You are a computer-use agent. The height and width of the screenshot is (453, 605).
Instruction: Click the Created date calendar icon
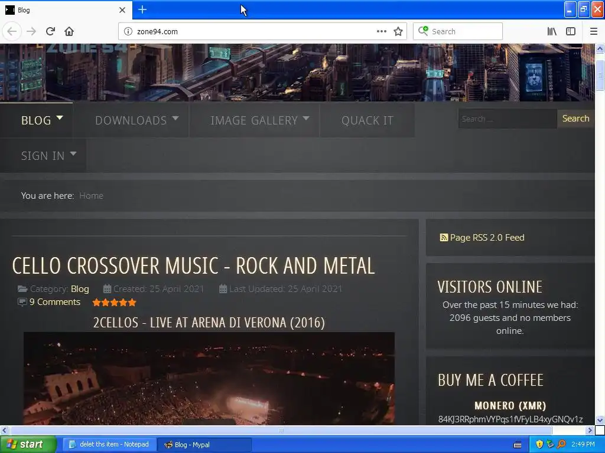click(x=108, y=289)
